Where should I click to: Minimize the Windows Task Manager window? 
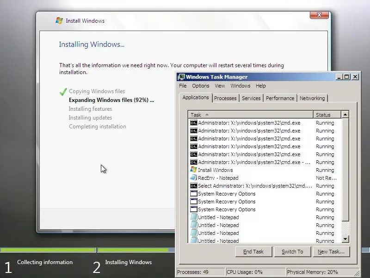339,77
